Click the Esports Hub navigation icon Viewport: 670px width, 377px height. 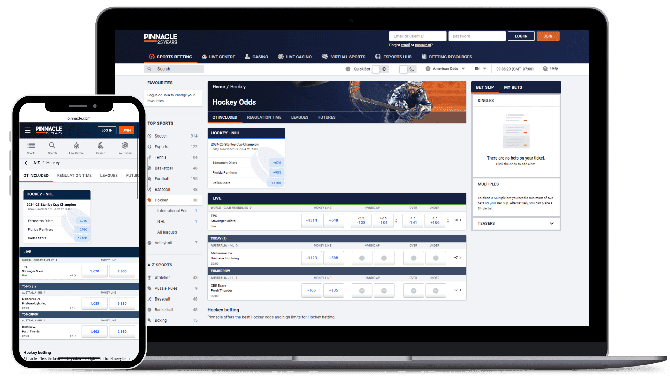tap(380, 57)
